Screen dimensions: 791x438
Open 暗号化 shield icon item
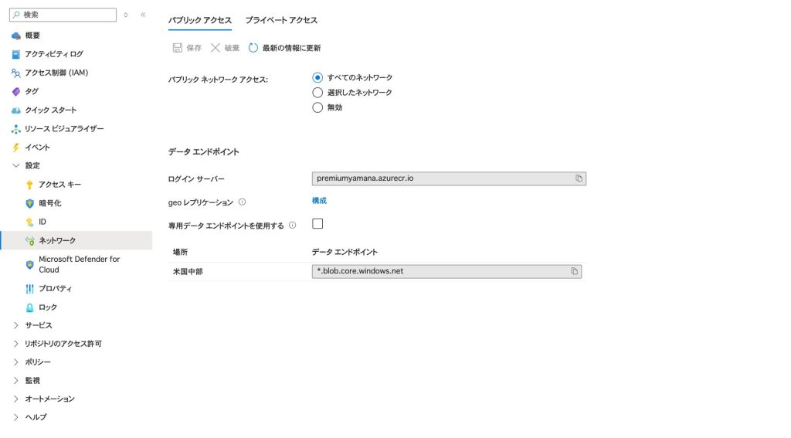click(30, 203)
